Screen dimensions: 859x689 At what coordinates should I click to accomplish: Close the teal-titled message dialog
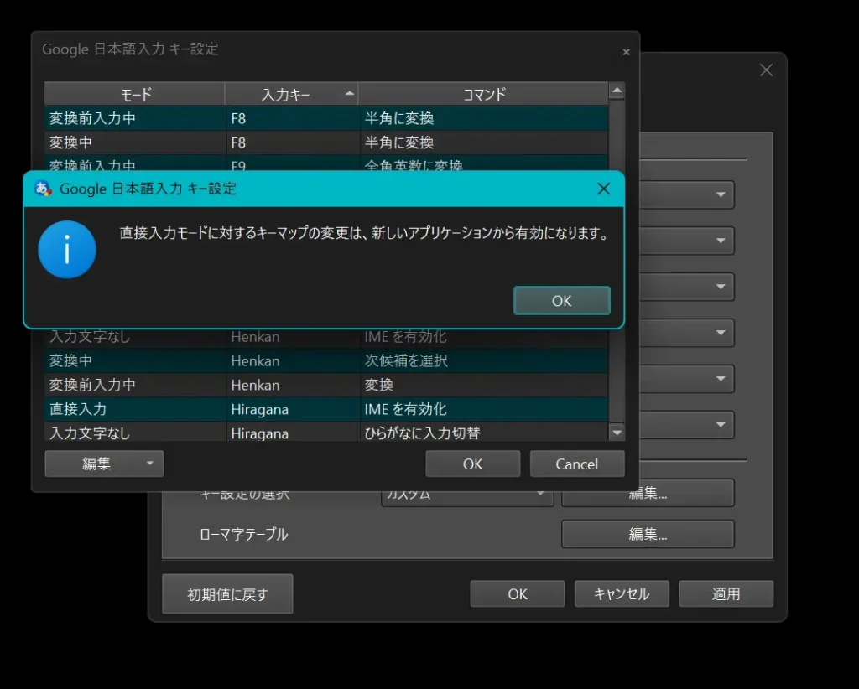(x=603, y=189)
